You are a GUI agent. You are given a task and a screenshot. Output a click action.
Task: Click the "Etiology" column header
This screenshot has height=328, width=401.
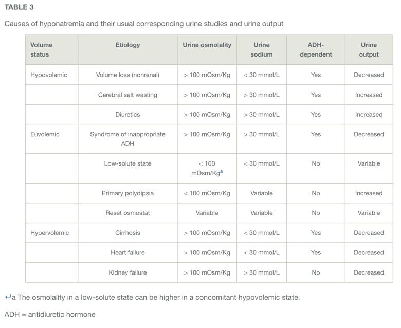(127, 45)
